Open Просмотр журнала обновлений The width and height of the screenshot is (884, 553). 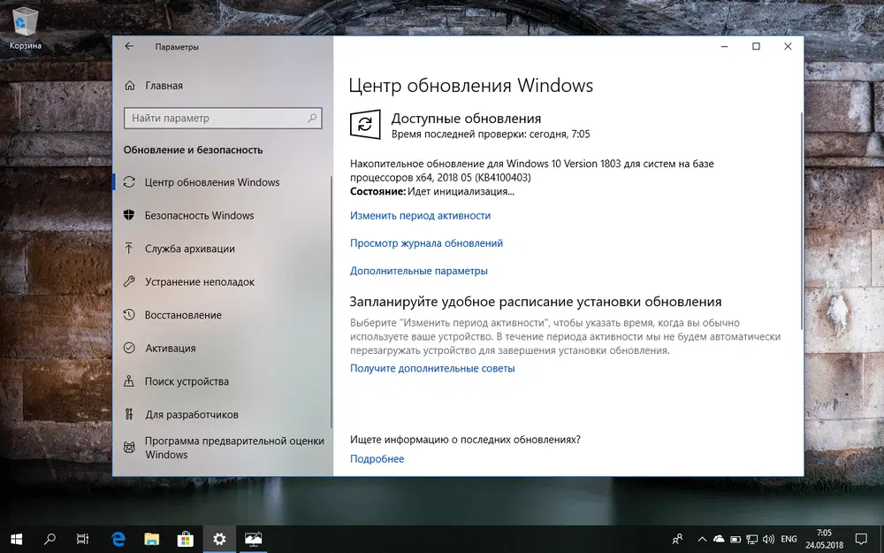[428, 242]
